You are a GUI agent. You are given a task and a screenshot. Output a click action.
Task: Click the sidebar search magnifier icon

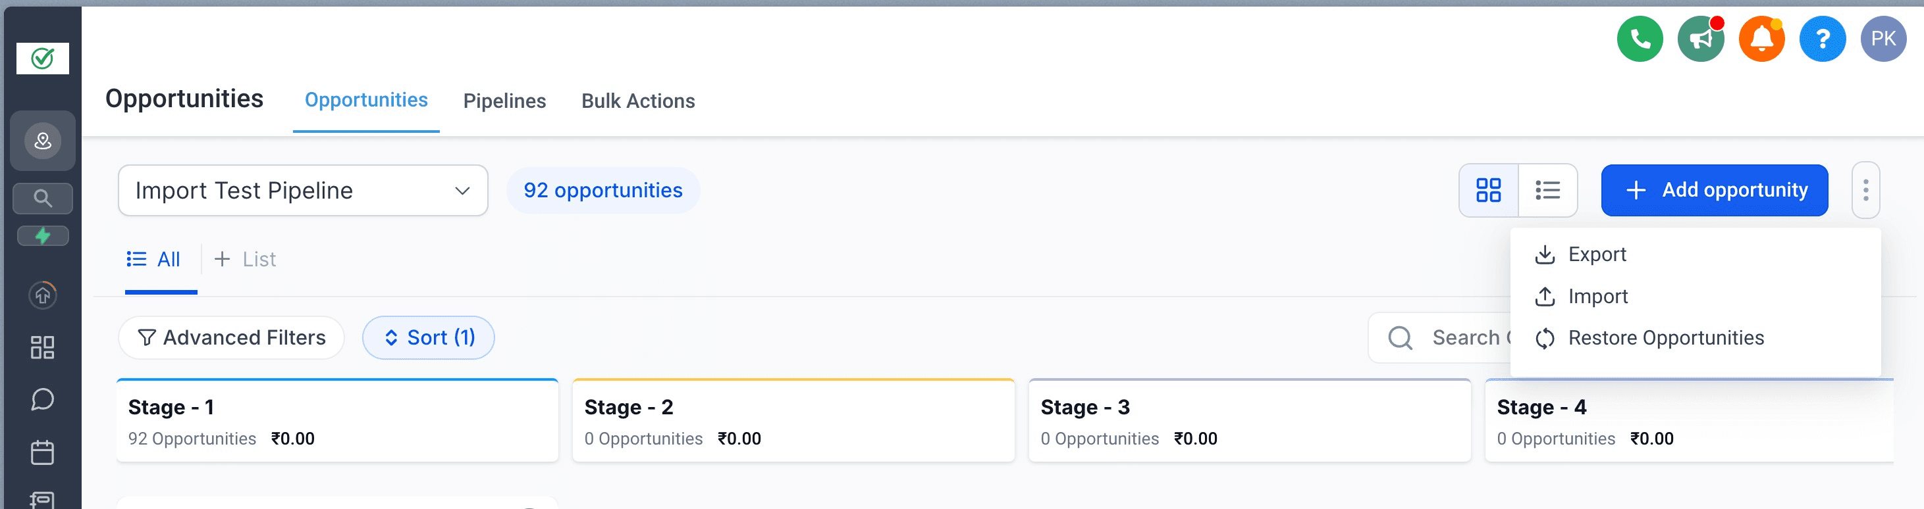[43, 199]
